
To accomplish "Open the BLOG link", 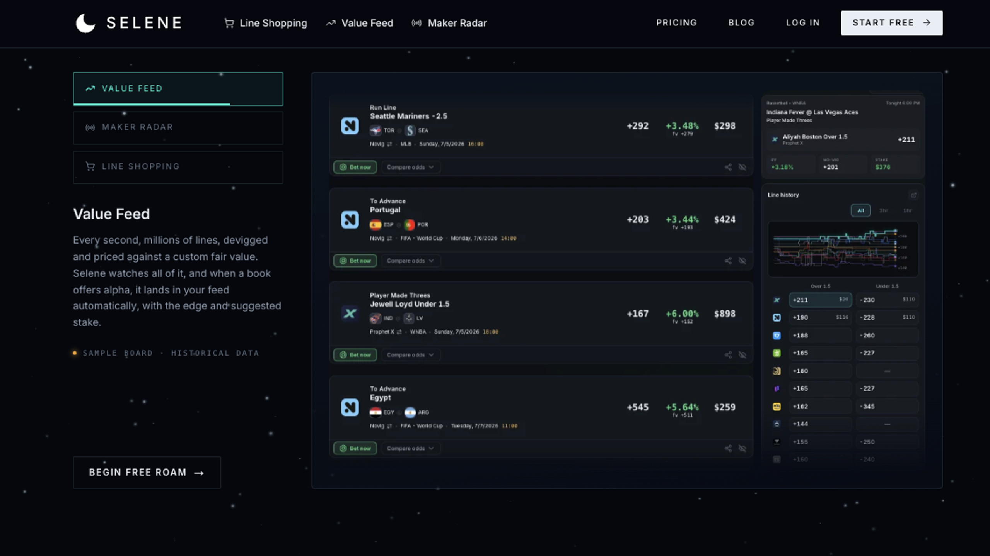I will pos(741,23).
